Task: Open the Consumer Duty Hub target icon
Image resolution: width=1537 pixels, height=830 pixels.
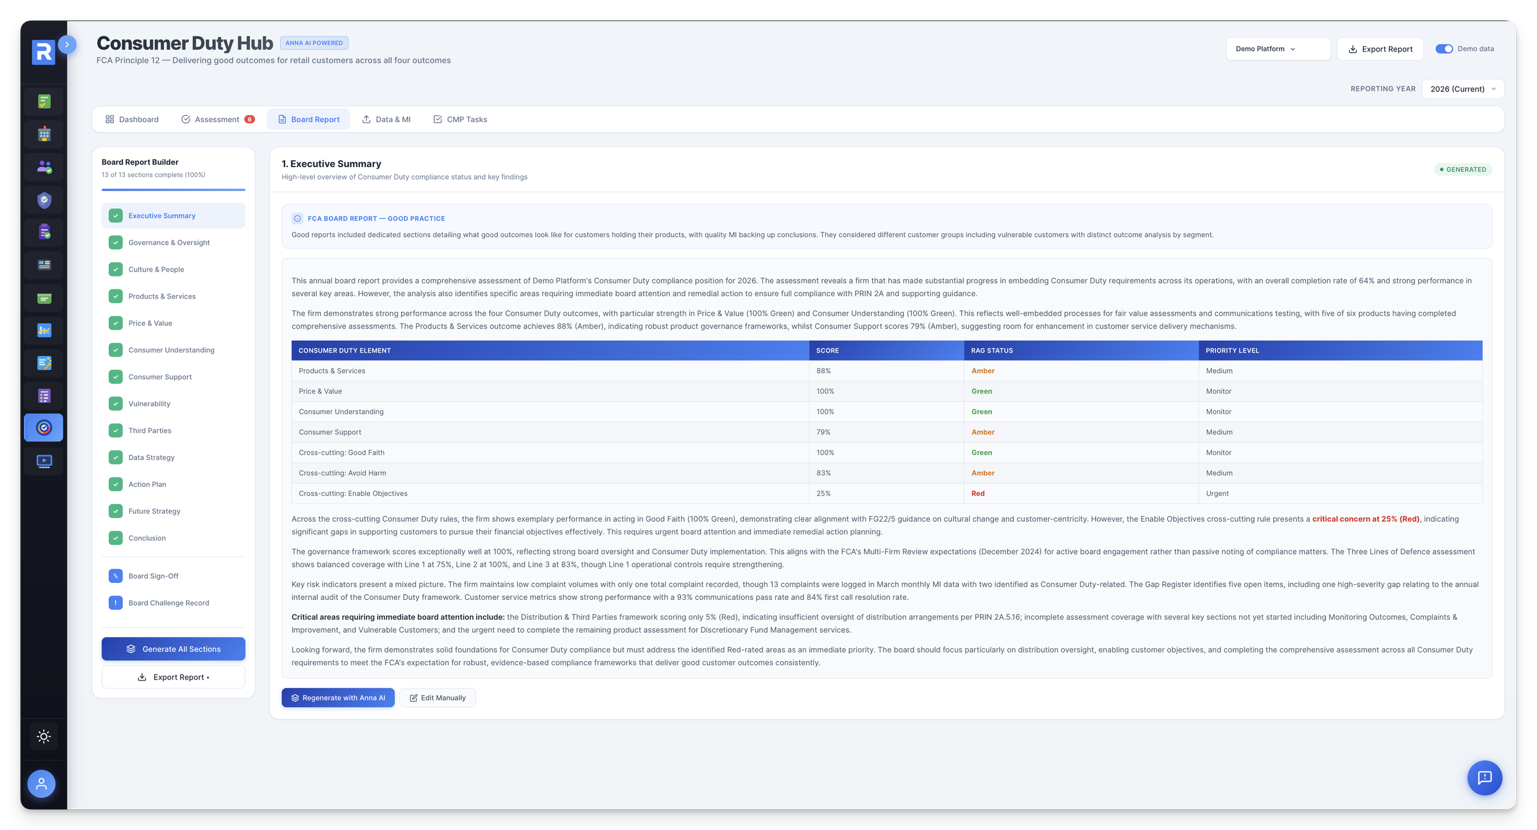Action: tap(43, 428)
